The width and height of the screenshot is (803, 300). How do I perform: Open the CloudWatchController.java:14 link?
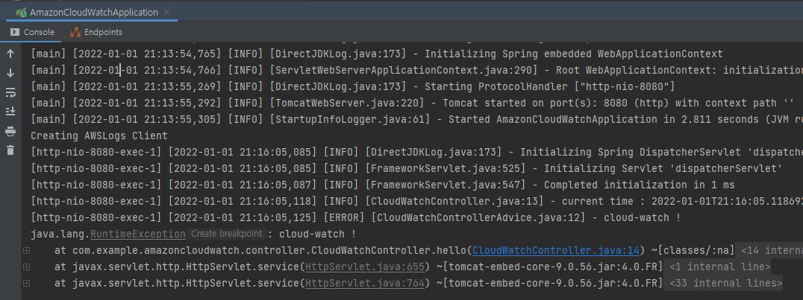tap(556, 250)
